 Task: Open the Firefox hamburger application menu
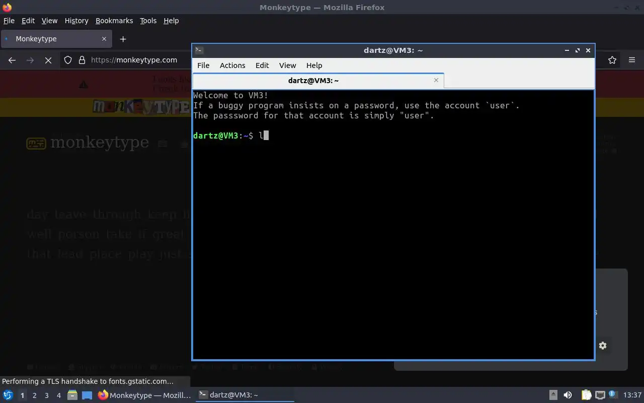pos(632,60)
